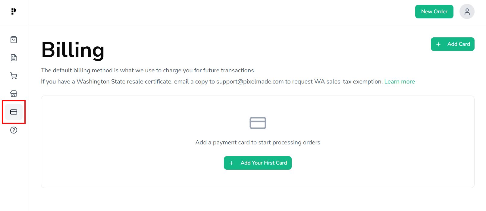The width and height of the screenshot is (486, 211).
Task: Follow the Learn more link
Action: [399, 82]
